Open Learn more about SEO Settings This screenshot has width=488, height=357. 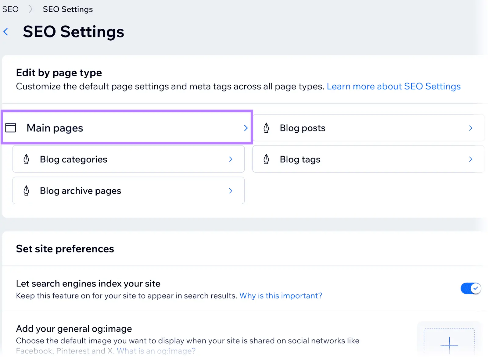(394, 86)
